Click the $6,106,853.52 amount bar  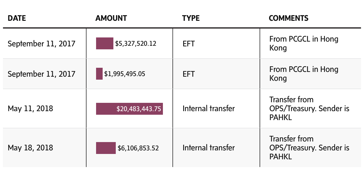tap(106, 148)
